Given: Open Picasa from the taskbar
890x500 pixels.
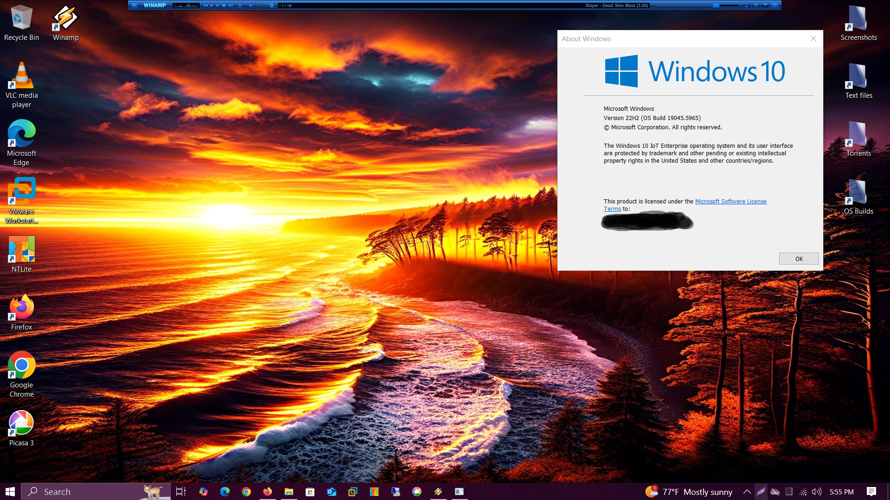Looking at the screenshot, I should point(417,492).
